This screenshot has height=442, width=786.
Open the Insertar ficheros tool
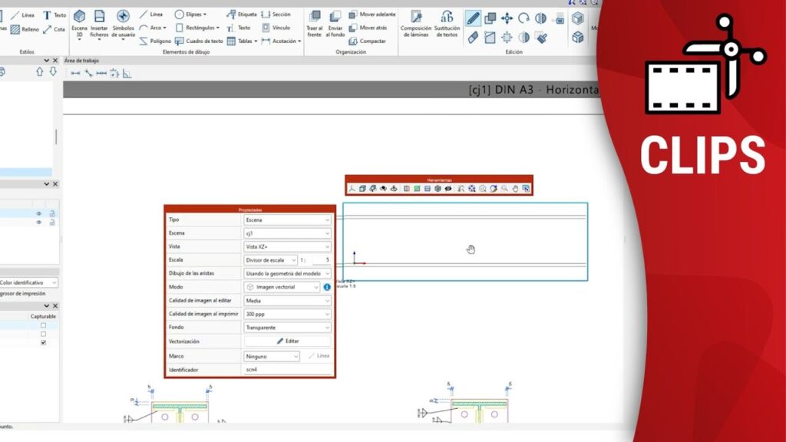pos(99,18)
